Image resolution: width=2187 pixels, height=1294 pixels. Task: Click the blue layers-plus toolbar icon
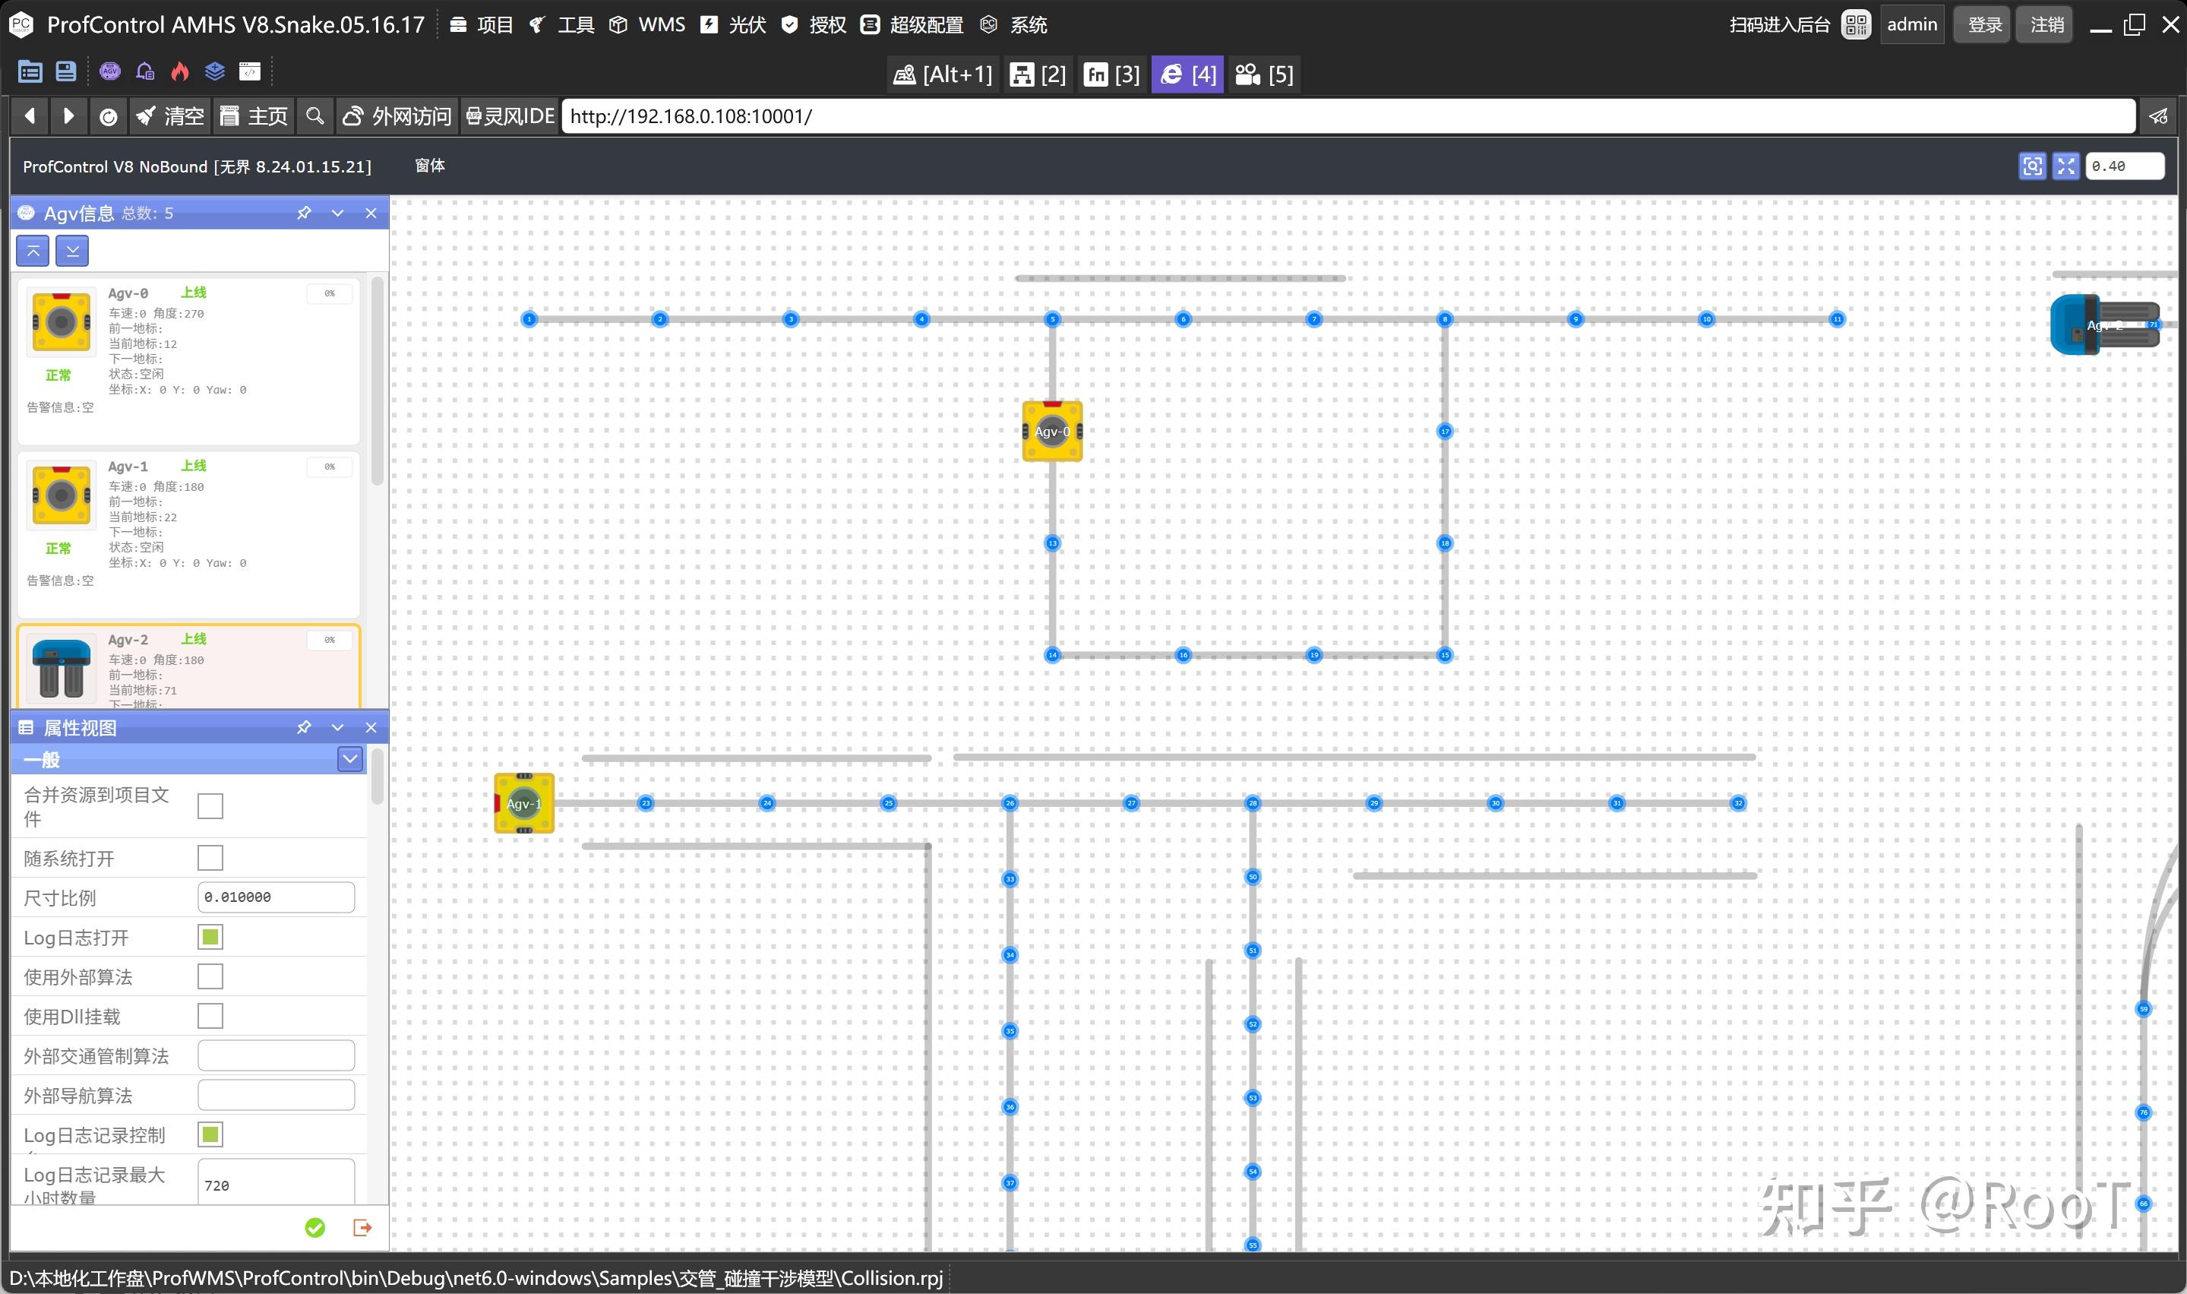point(214,71)
